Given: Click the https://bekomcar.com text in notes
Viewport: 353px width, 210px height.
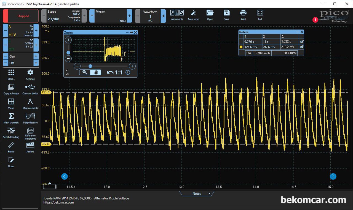Looking at the screenshot, I should [x=58, y=203].
